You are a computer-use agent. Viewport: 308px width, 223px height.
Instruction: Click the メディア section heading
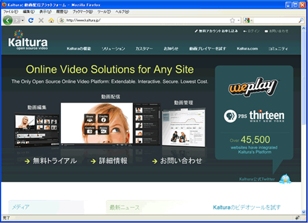[20, 207]
